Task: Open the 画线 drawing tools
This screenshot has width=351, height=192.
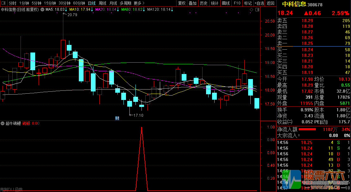Action: click(226, 3)
